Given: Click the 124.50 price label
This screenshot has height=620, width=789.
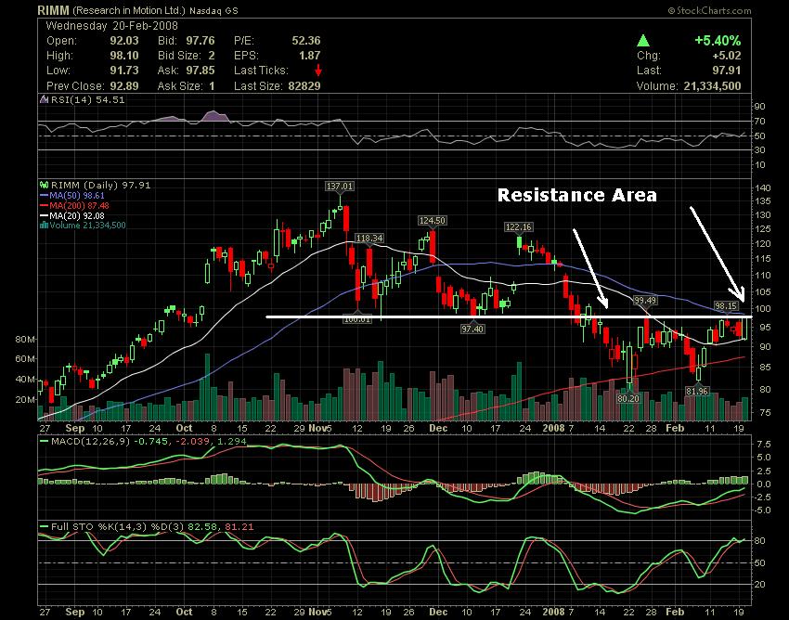Looking at the screenshot, I should pos(433,220).
